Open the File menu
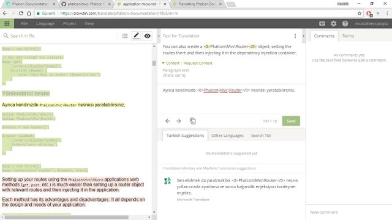Screen dimensions: 392x220 point(24,23)
